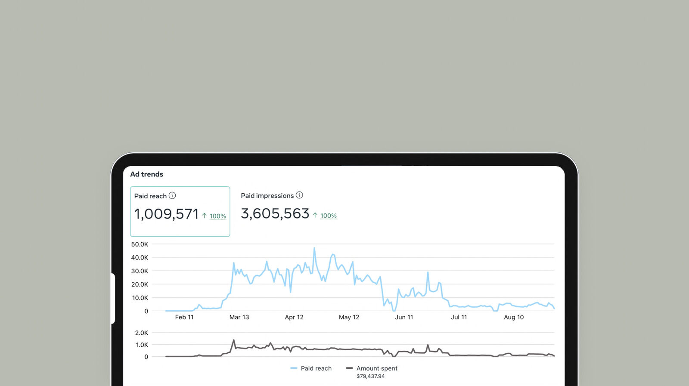Click the gray Amount spent legend swatch
Screen dimensions: 689x386
pos(349,368)
